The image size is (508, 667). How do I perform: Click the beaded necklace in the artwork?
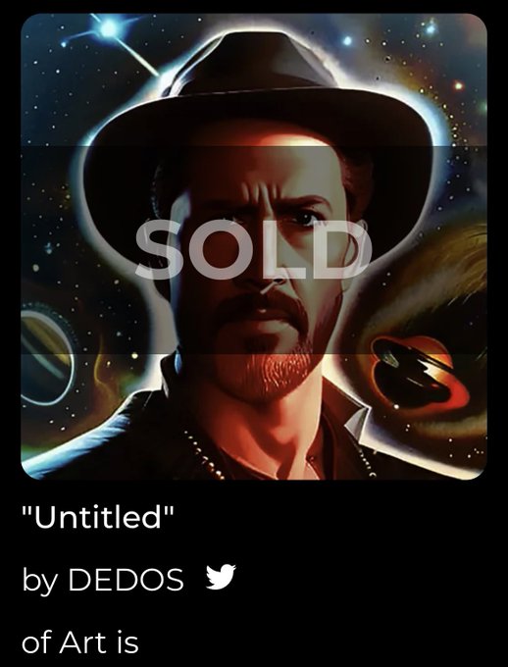tap(204, 456)
